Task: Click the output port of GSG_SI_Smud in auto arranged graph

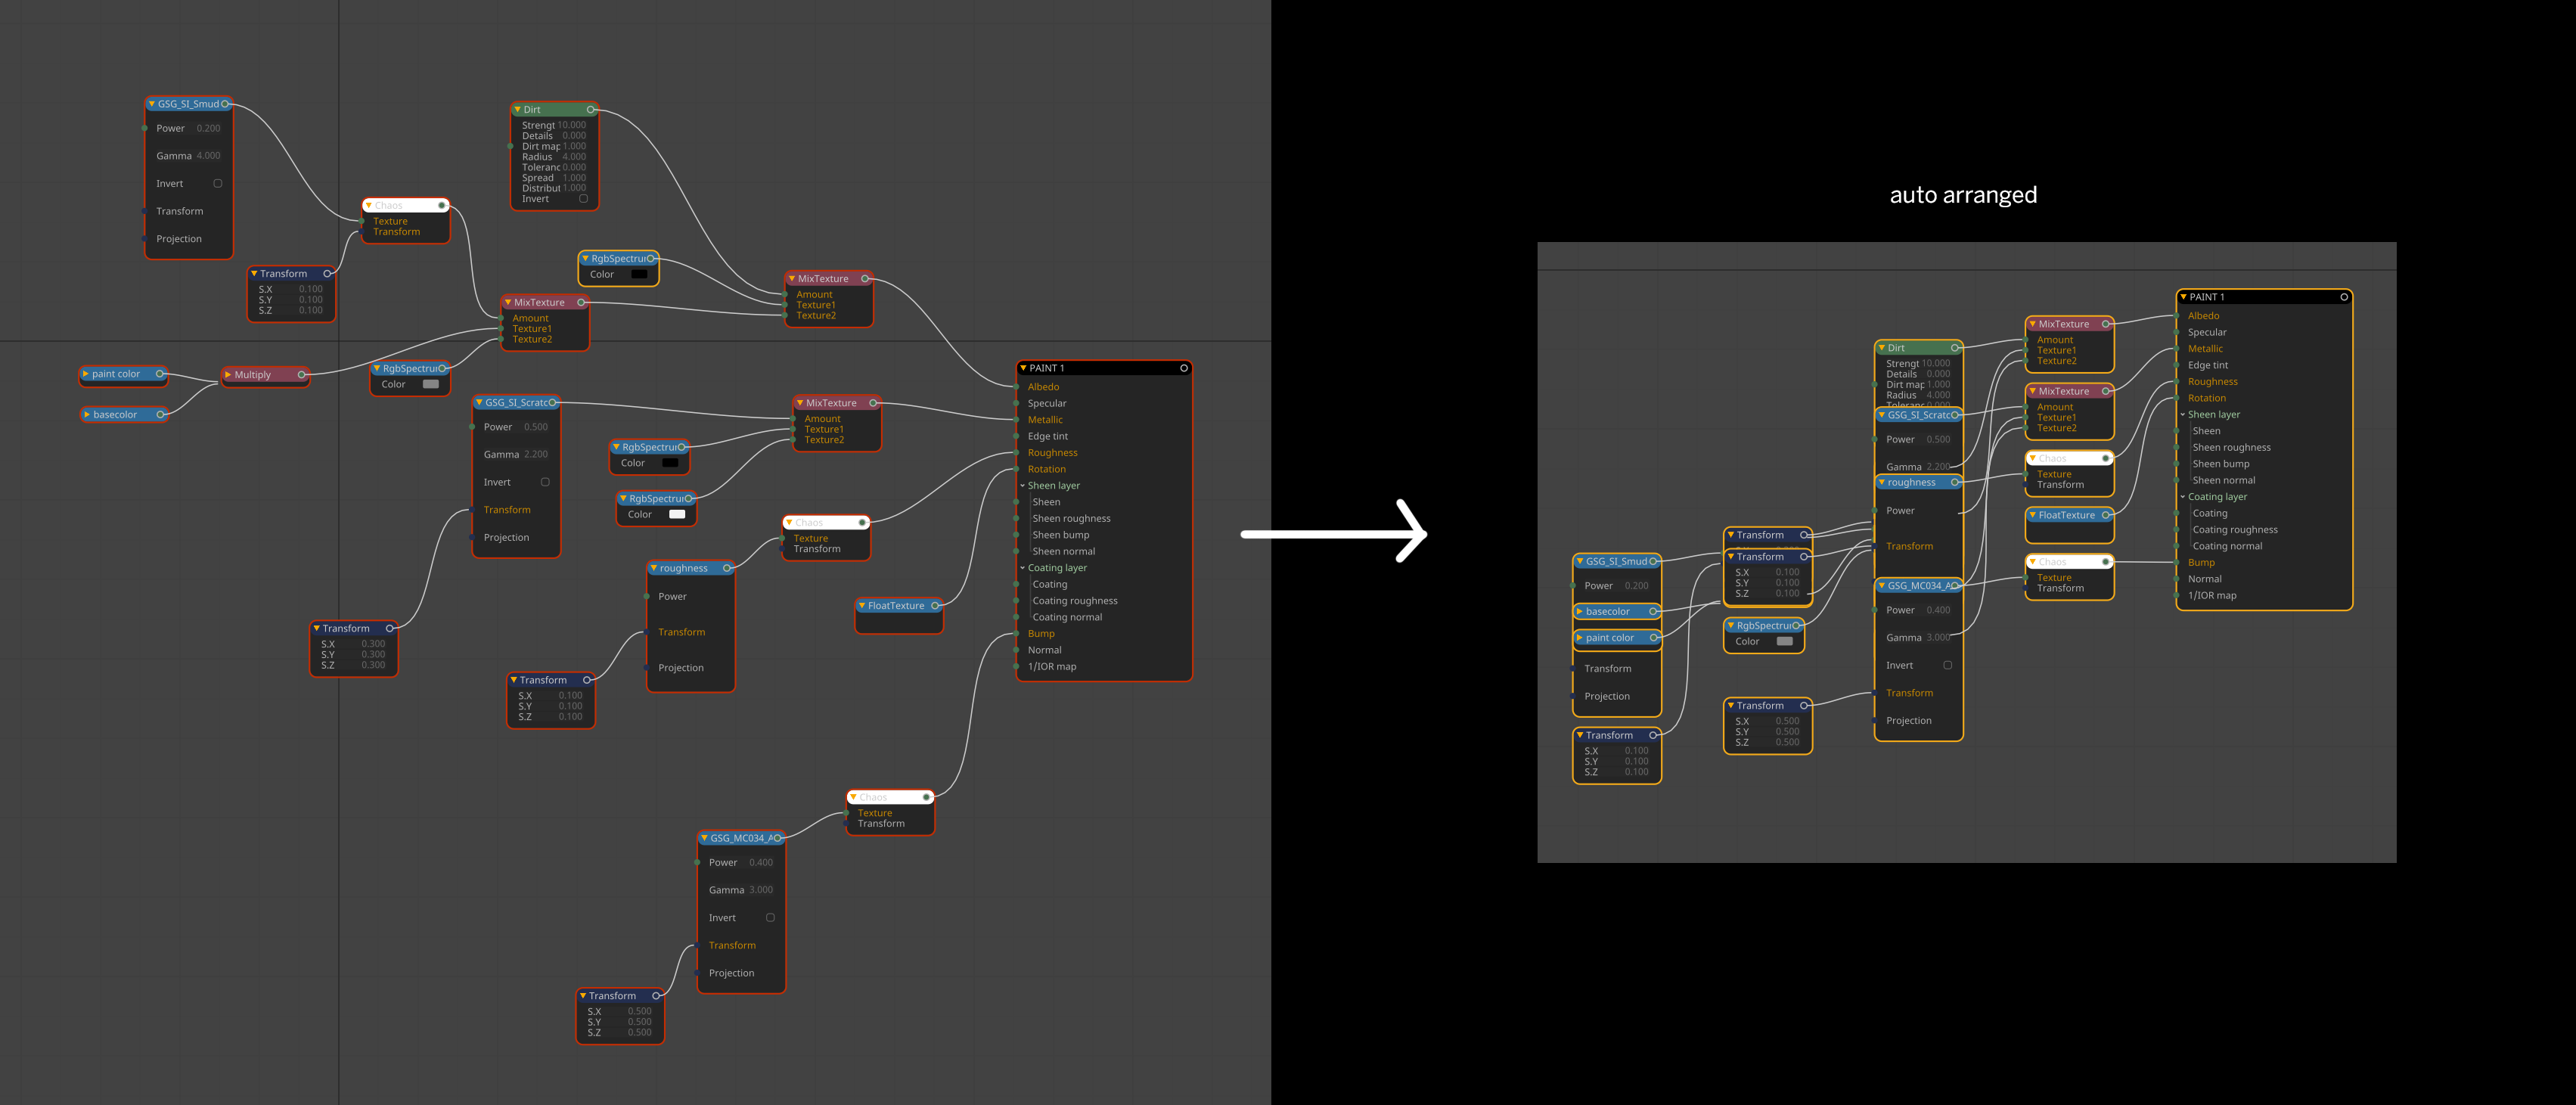Action: click(1652, 561)
